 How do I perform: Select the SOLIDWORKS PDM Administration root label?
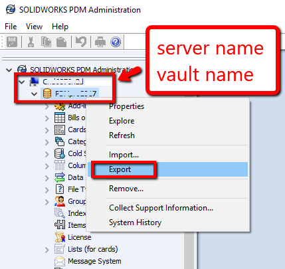coord(82,70)
